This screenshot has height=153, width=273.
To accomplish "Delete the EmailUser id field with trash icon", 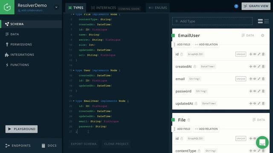I will [263, 54].
